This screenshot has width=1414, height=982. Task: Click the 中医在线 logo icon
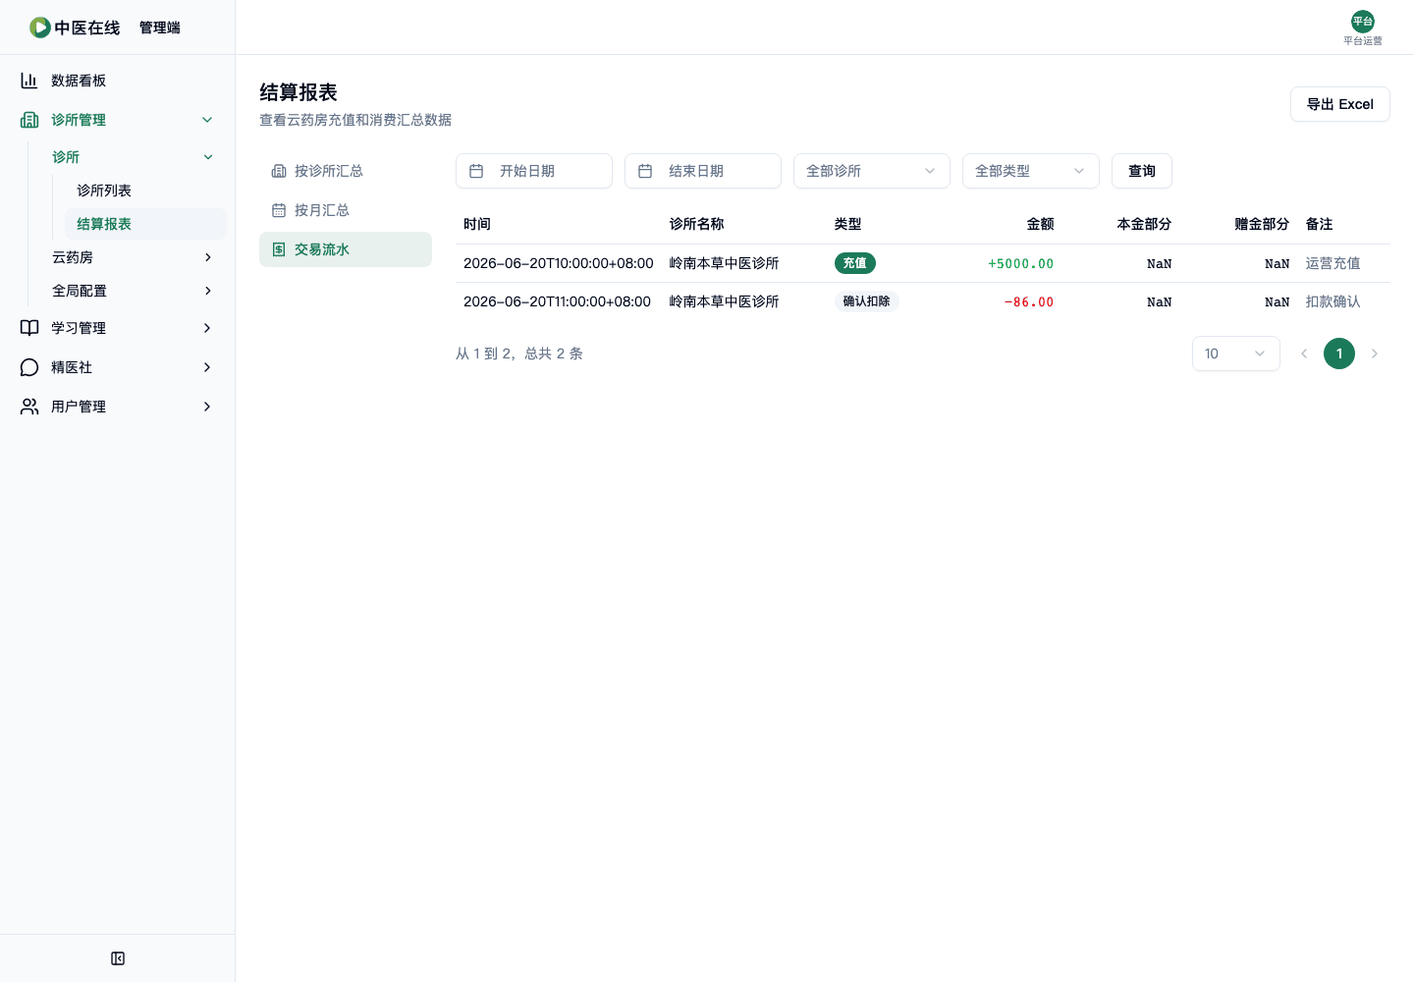pos(39,27)
